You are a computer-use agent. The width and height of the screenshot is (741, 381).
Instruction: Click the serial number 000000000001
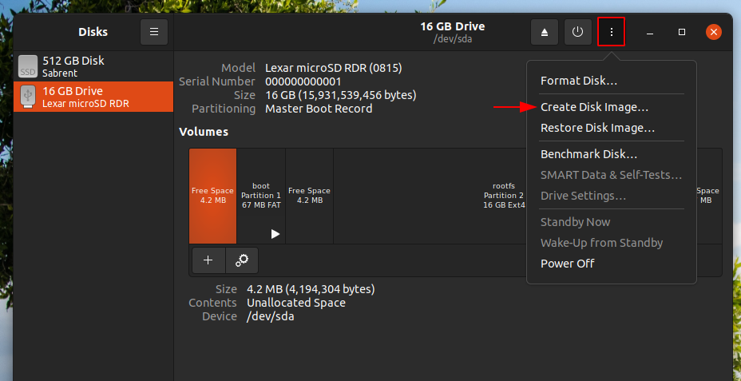(303, 81)
